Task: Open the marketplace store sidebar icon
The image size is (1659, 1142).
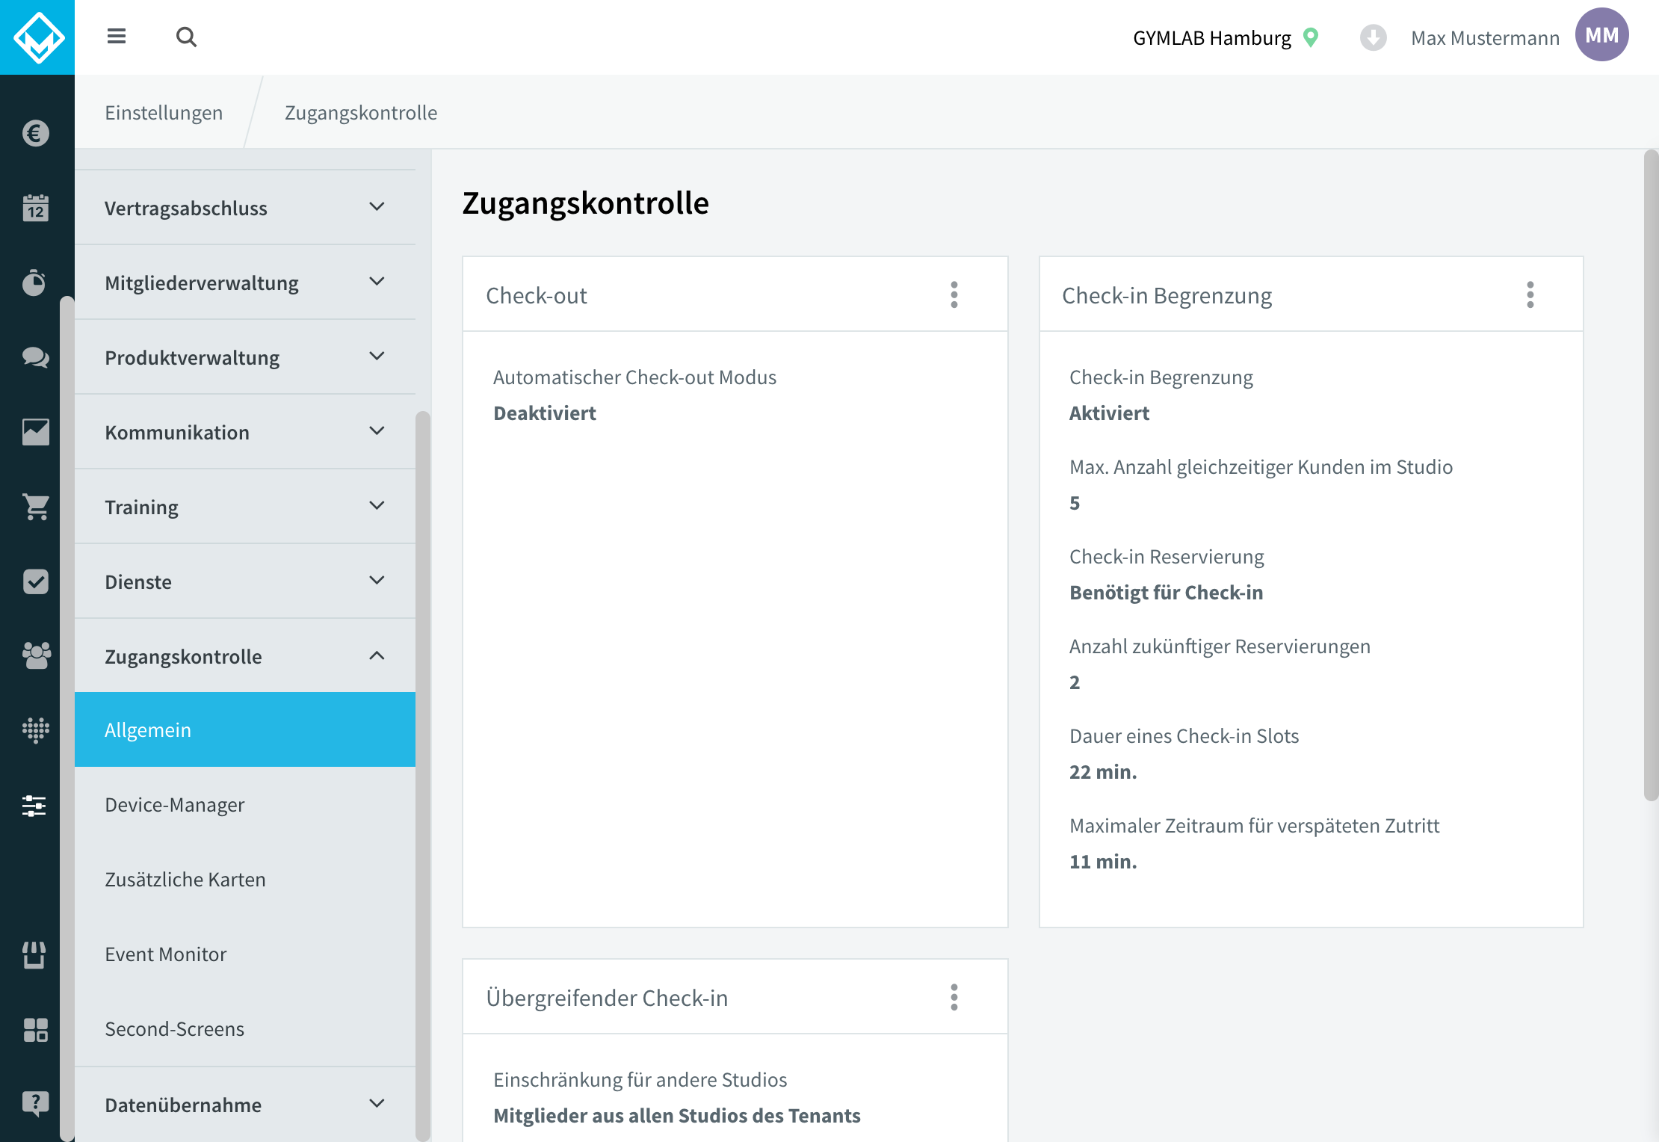Action: [x=35, y=955]
